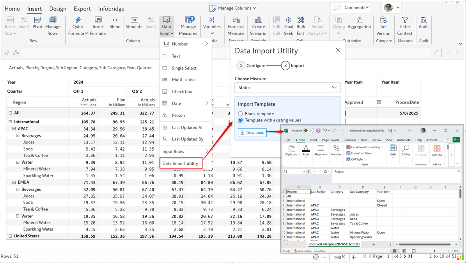Expand the Manage Columns dropdown
Screen dimensions: 468x263
pyautogui.click(x=233, y=8)
